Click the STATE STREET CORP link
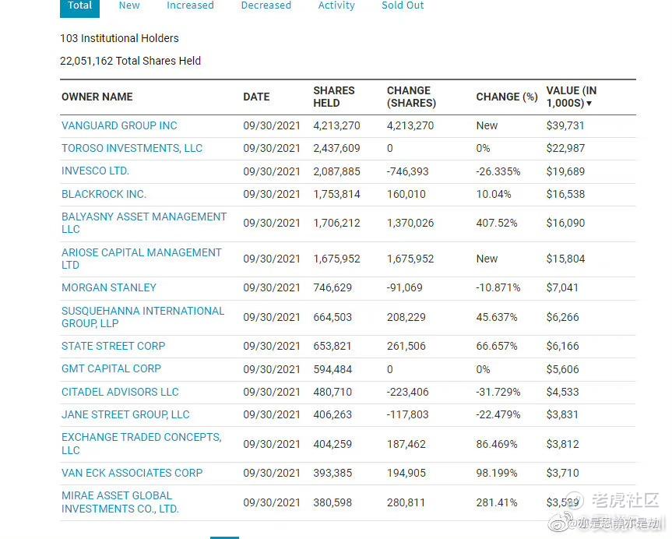 (113, 346)
